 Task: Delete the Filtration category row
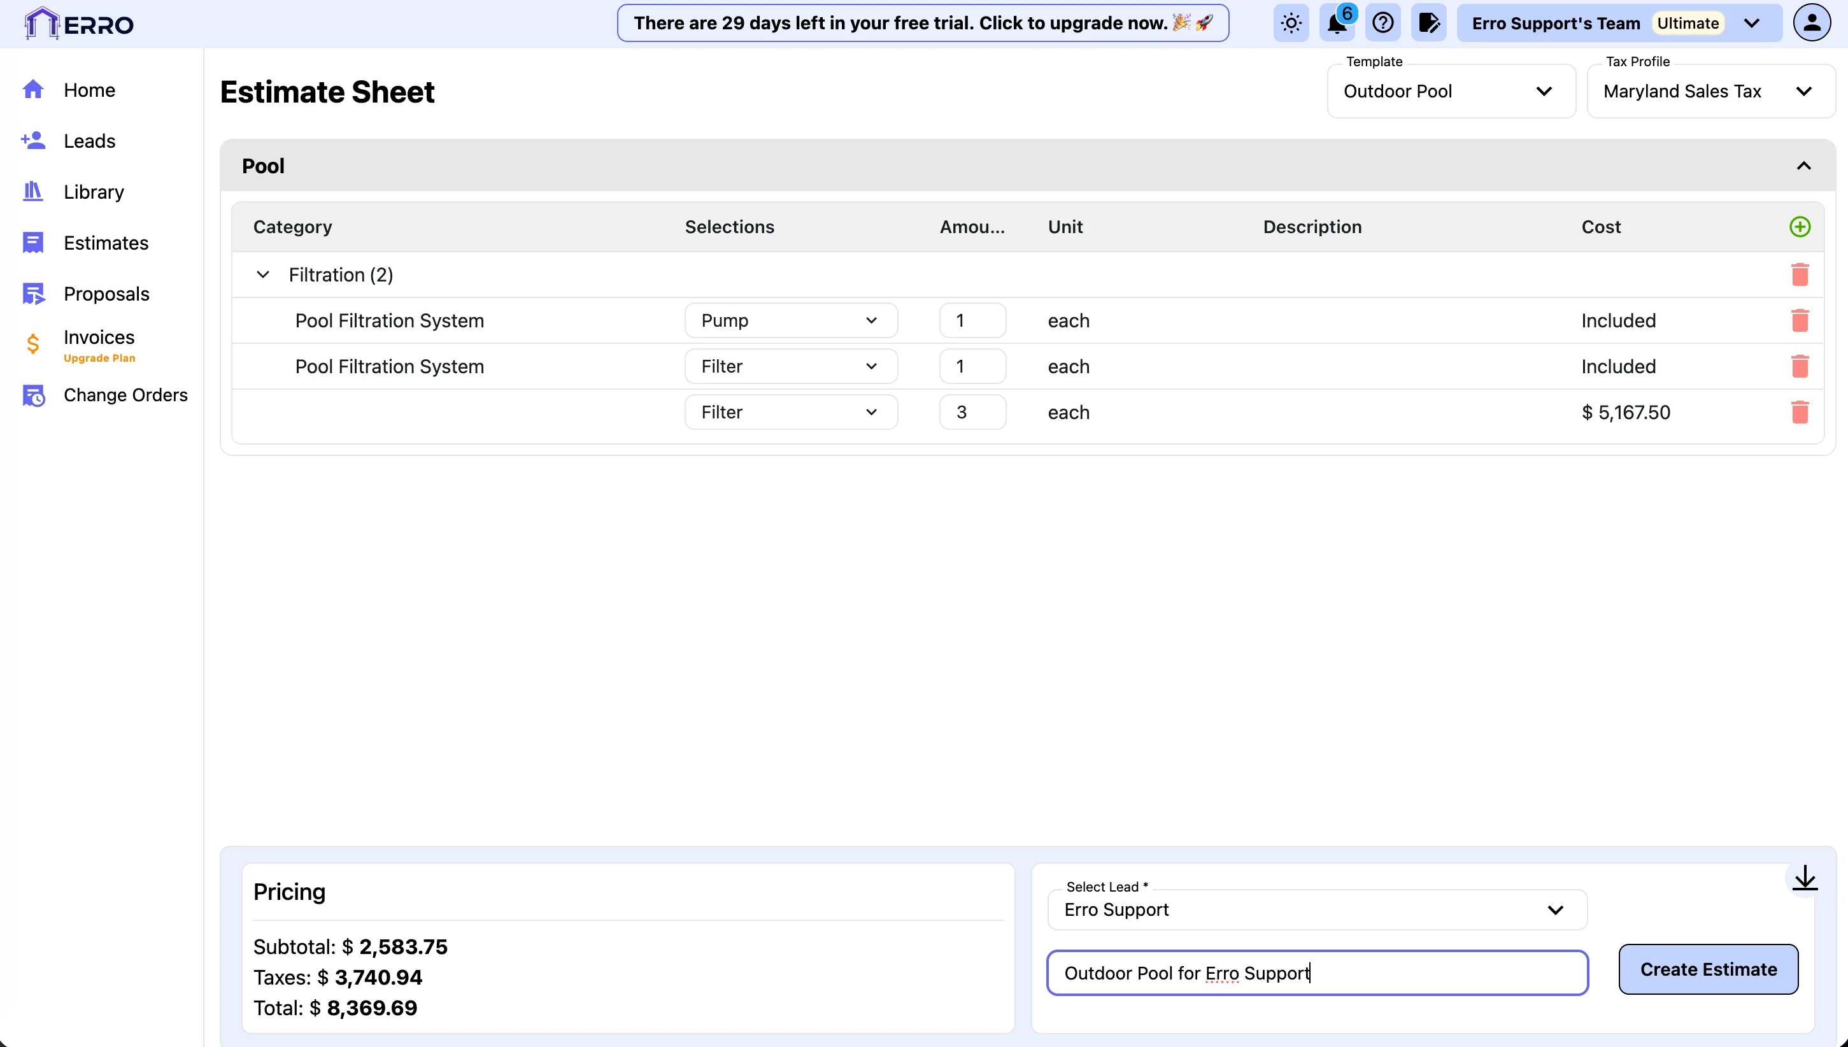pyautogui.click(x=1799, y=274)
